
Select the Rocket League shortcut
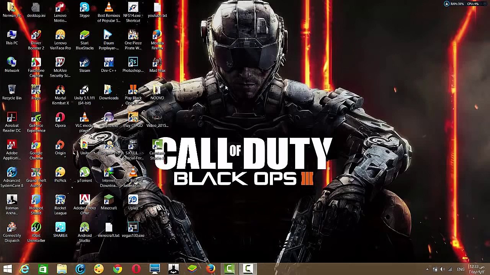click(x=60, y=205)
